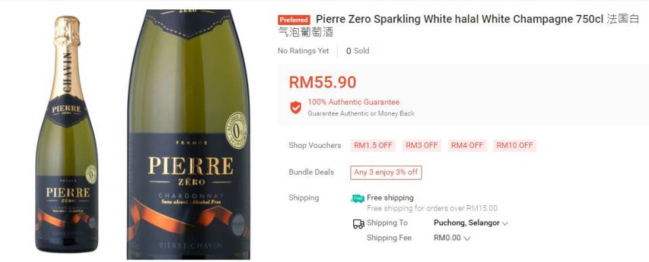
Task: Claim the RM4 OFF shop voucher
Action: pyautogui.click(x=467, y=145)
